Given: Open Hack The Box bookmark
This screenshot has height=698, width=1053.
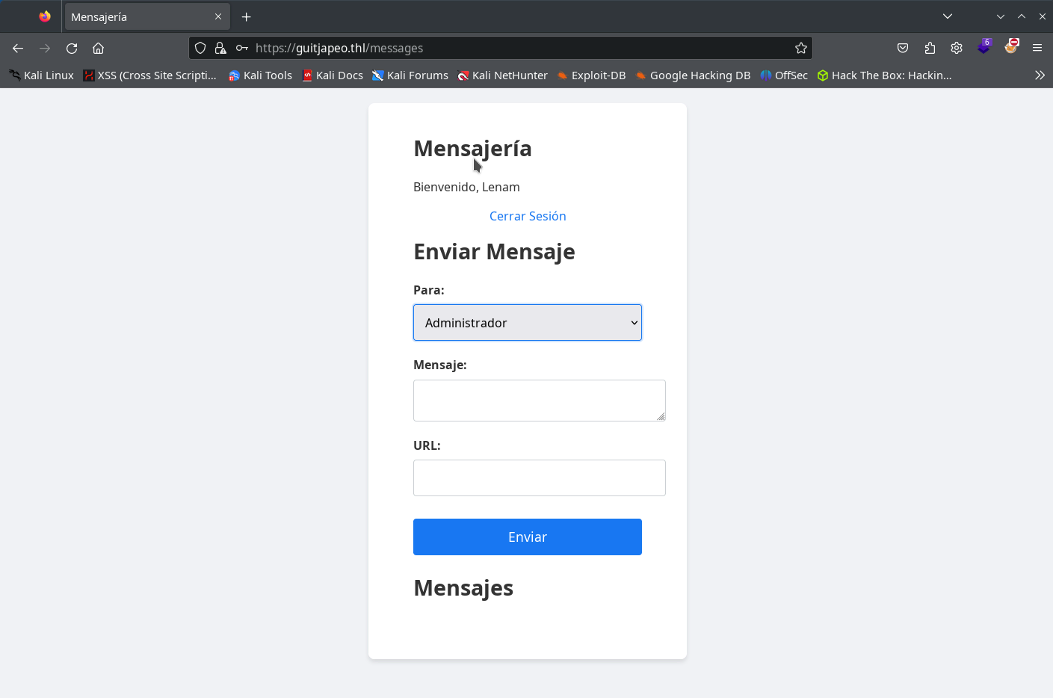Looking at the screenshot, I should (x=884, y=75).
